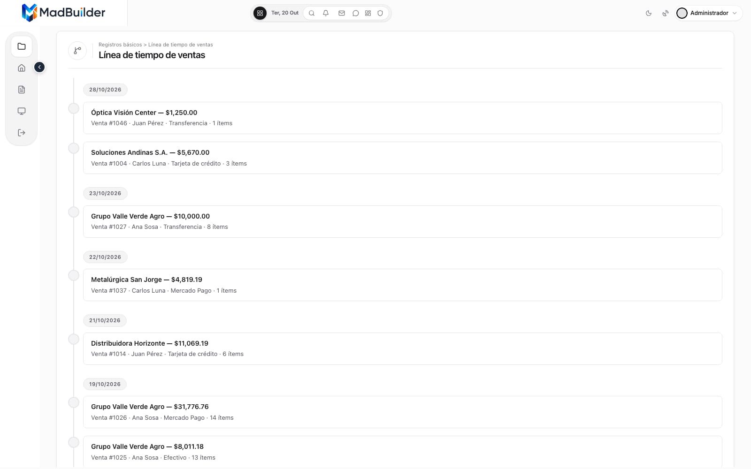Click the 28/10/2026 date badge
This screenshot has height=469, width=751.
105,90
